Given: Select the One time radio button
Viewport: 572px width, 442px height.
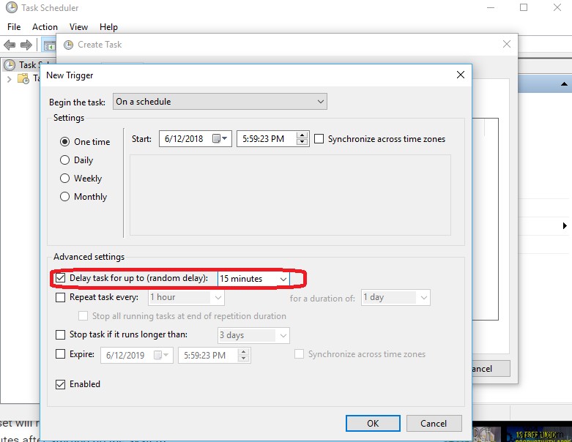Looking at the screenshot, I should tap(64, 142).
